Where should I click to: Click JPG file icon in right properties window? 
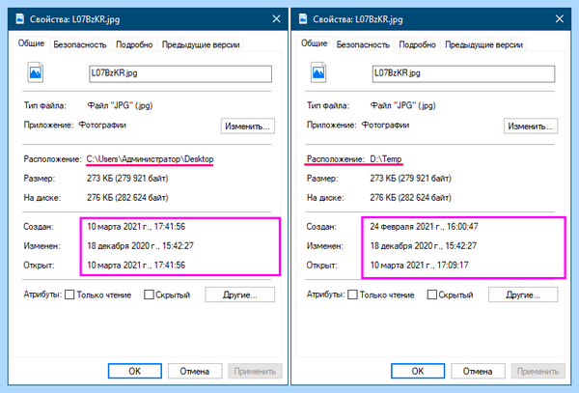click(x=318, y=72)
